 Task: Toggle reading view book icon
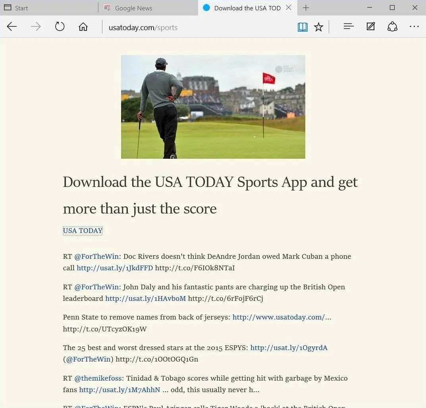303,27
